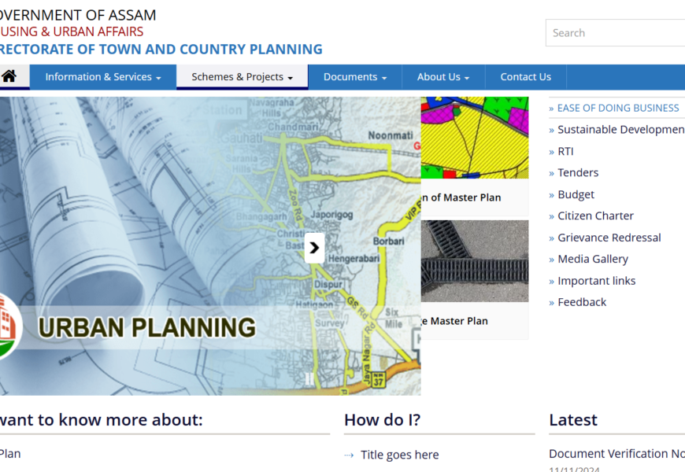Image resolution: width=685 pixels, height=472 pixels.
Task: Expand the Schemes & Projects menu
Action: (242, 77)
